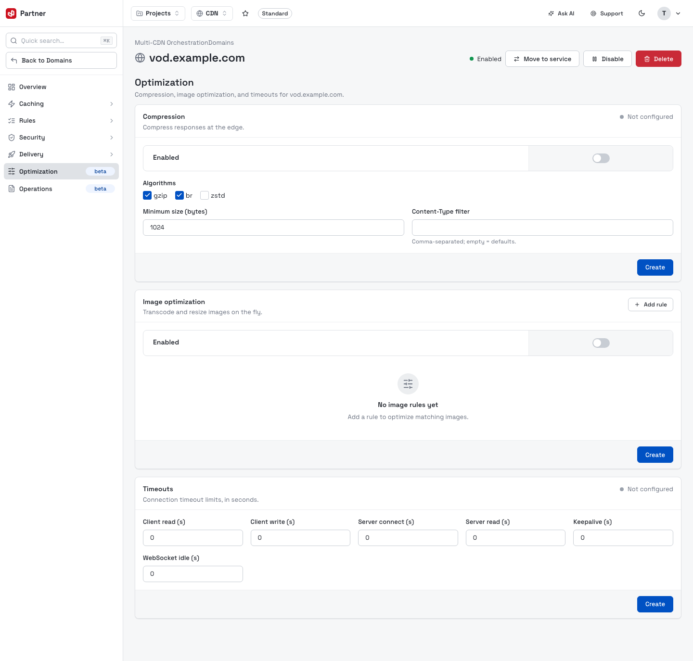Click the favorite star icon
This screenshot has height=661, width=693.
pyautogui.click(x=245, y=13)
